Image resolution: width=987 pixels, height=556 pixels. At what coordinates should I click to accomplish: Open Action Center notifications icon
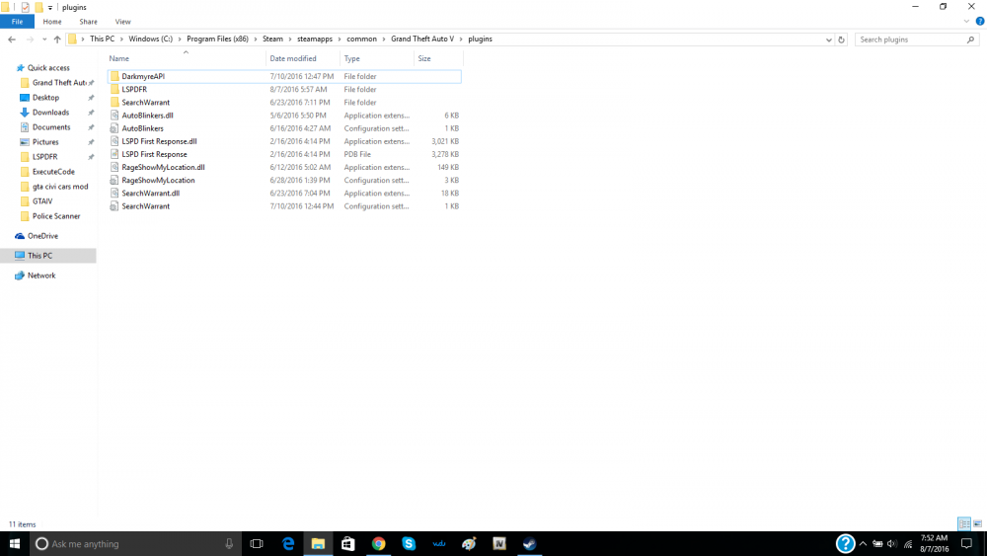point(967,543)
